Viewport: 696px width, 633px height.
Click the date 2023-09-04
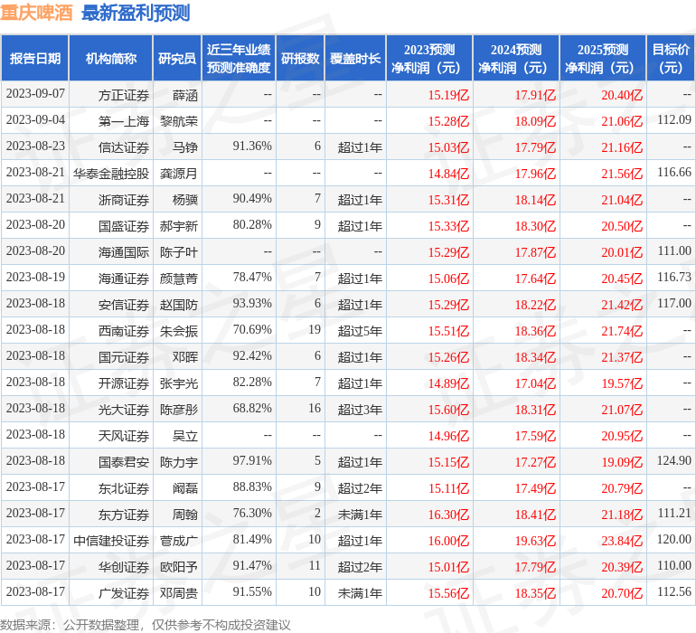(35, 119)
